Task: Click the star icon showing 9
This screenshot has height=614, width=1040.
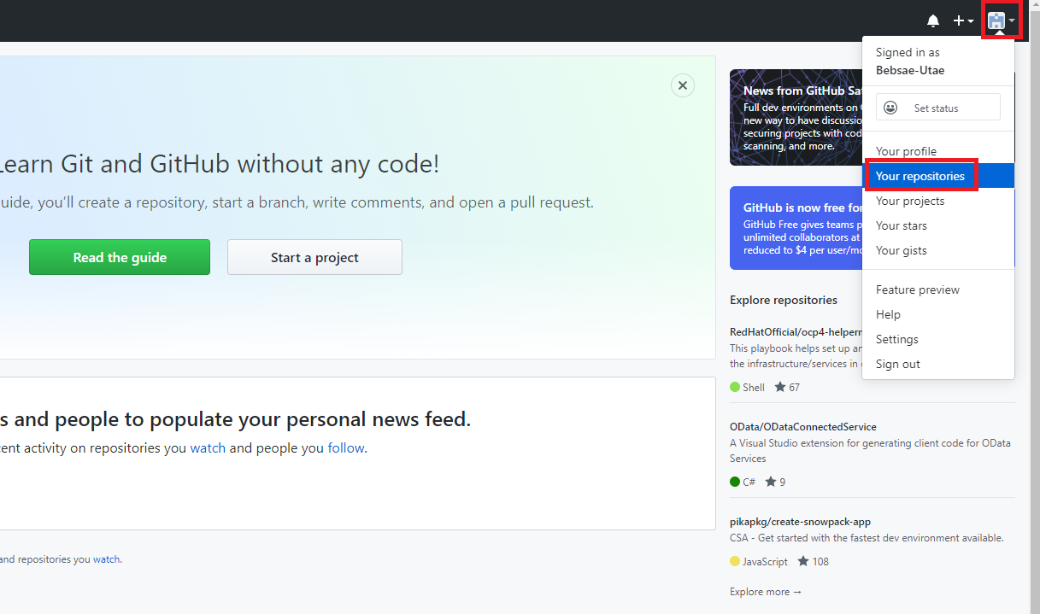Action: 771,482
